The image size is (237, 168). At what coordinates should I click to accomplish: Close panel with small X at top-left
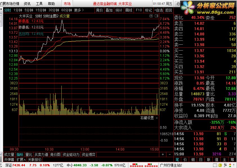point(1,9)
